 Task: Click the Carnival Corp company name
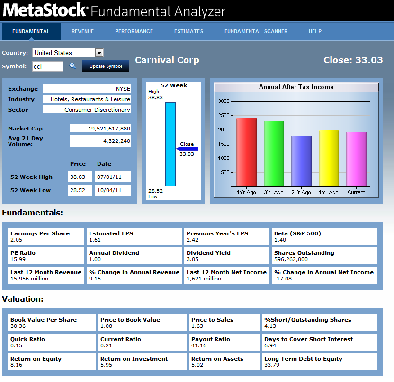pos(167,60)
